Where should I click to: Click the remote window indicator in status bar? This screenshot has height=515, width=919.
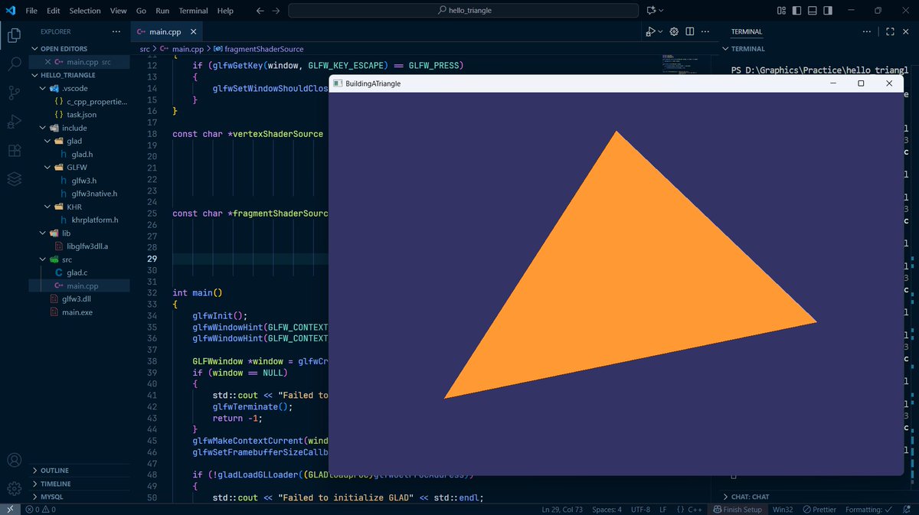click(x=11, y=509)
